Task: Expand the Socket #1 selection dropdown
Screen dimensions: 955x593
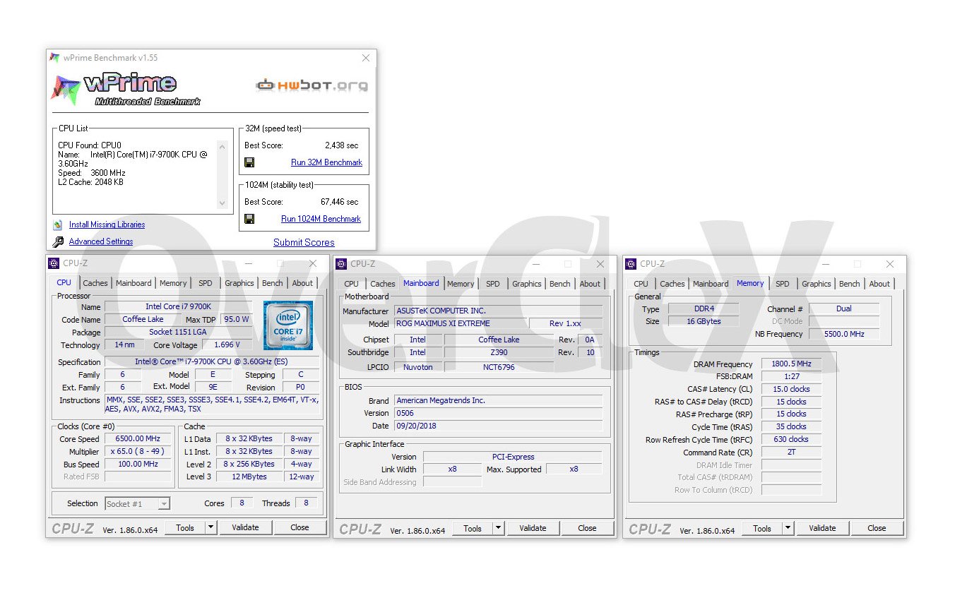Action: click(163, 504)
